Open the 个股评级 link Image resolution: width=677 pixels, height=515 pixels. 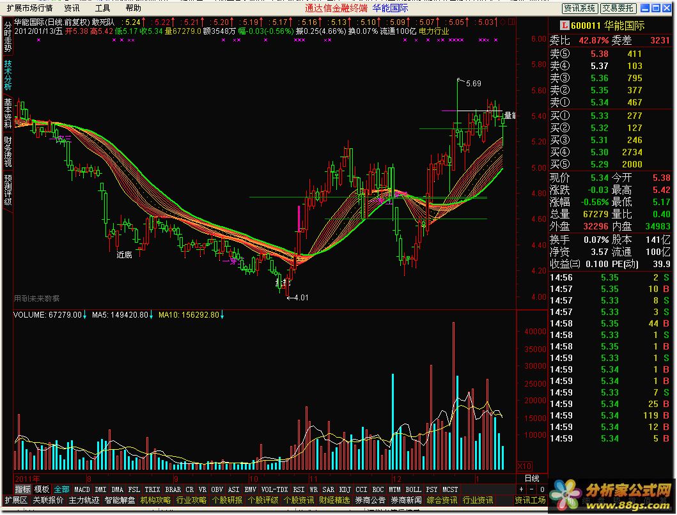[263, 500]
